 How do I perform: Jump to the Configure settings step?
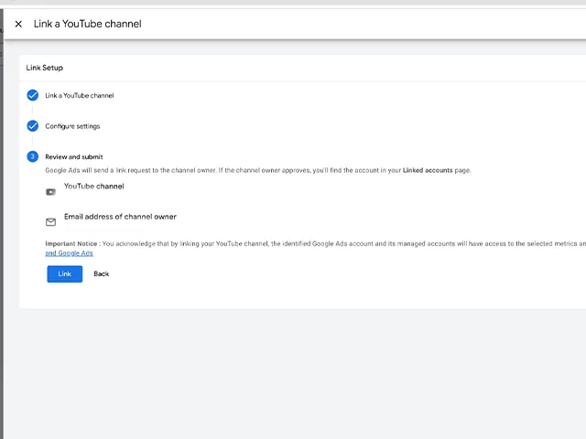72,126
